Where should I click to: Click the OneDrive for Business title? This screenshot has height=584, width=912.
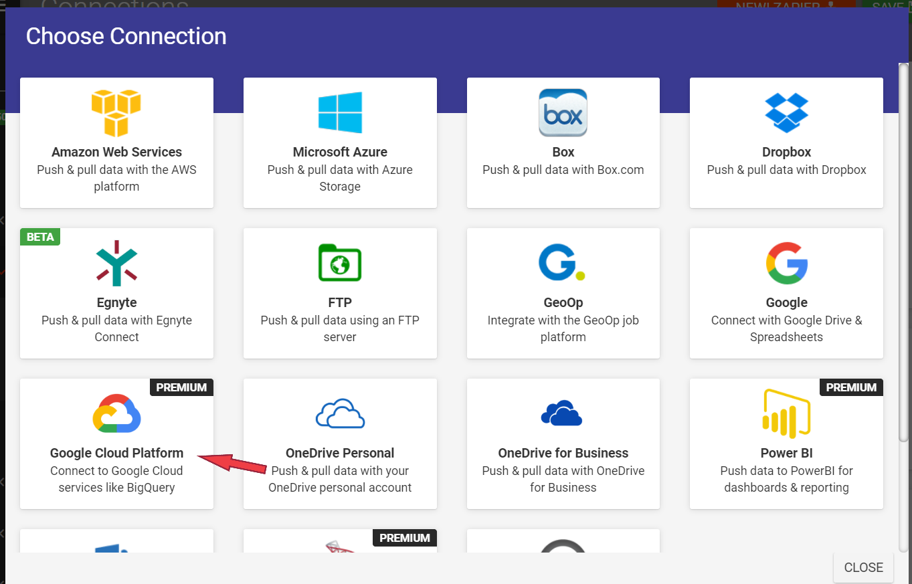[x=563, y=453]
